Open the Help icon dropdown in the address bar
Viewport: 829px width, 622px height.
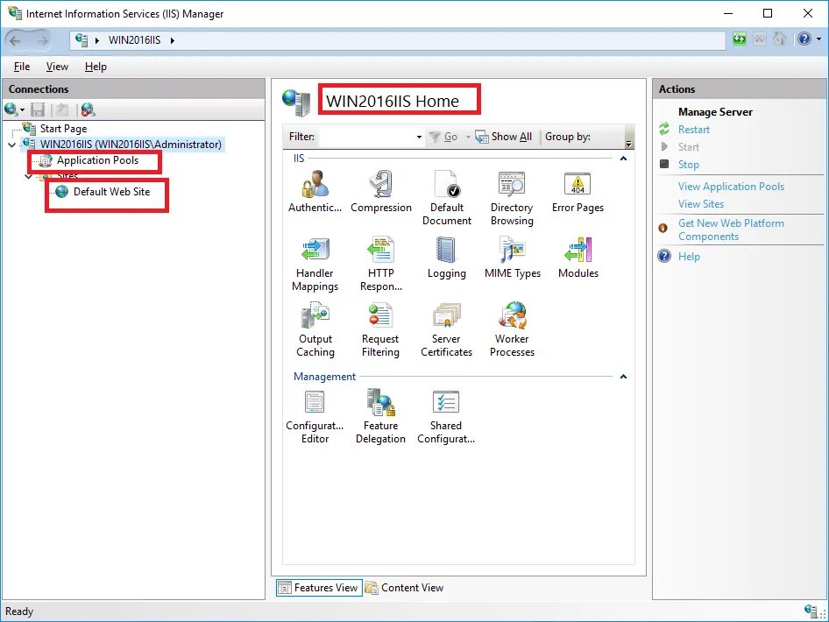click(x=818, y=39)
